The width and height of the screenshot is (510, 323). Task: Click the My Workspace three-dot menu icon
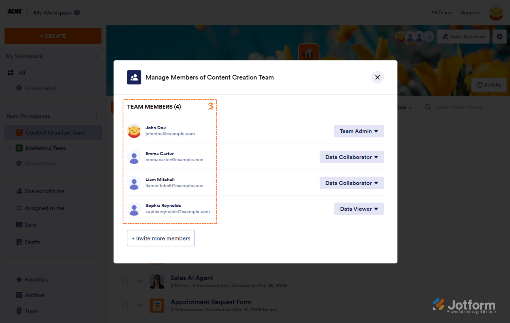pos(96,56)
